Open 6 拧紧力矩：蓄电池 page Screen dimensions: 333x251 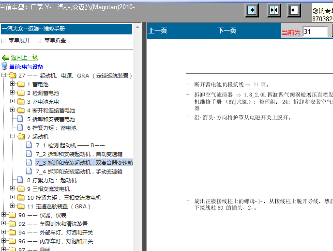52,128
